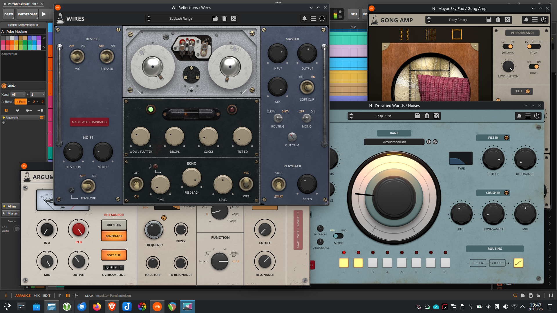
Task: Open Kanal All dropdown
Action: (18, 94)
